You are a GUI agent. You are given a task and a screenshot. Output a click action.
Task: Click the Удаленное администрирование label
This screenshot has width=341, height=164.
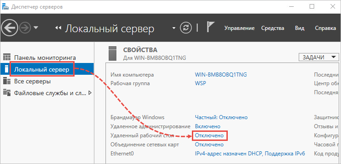pos(150,126)
